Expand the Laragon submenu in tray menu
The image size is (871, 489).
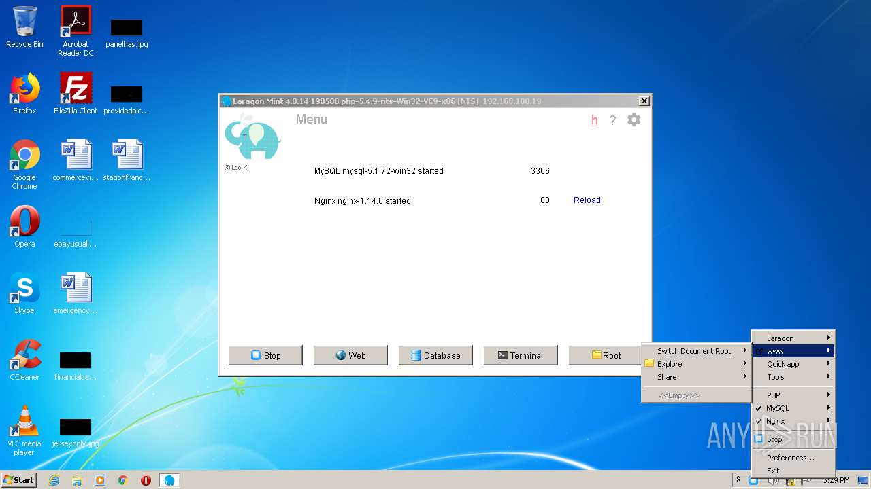[793, 338]
